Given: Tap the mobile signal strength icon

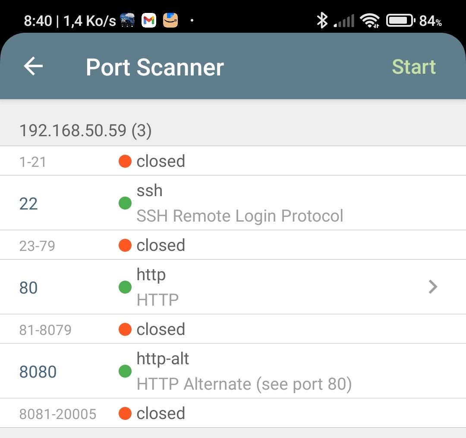Looking at the screenshot, I should [x=345, y=20].
